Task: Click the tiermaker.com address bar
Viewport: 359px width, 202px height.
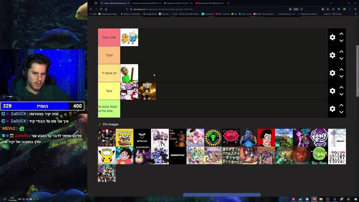Action: pos(208,9)
